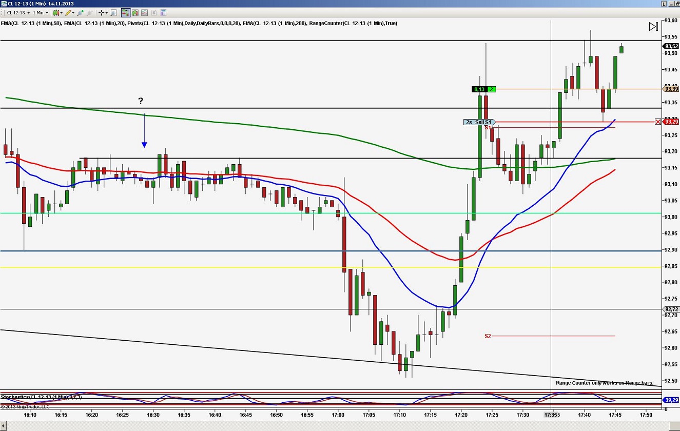Image resolution: width=680 pixels, height=431 pixels.
Task: Click the 93,52 price marker
Action: click(x=671, y=46)
